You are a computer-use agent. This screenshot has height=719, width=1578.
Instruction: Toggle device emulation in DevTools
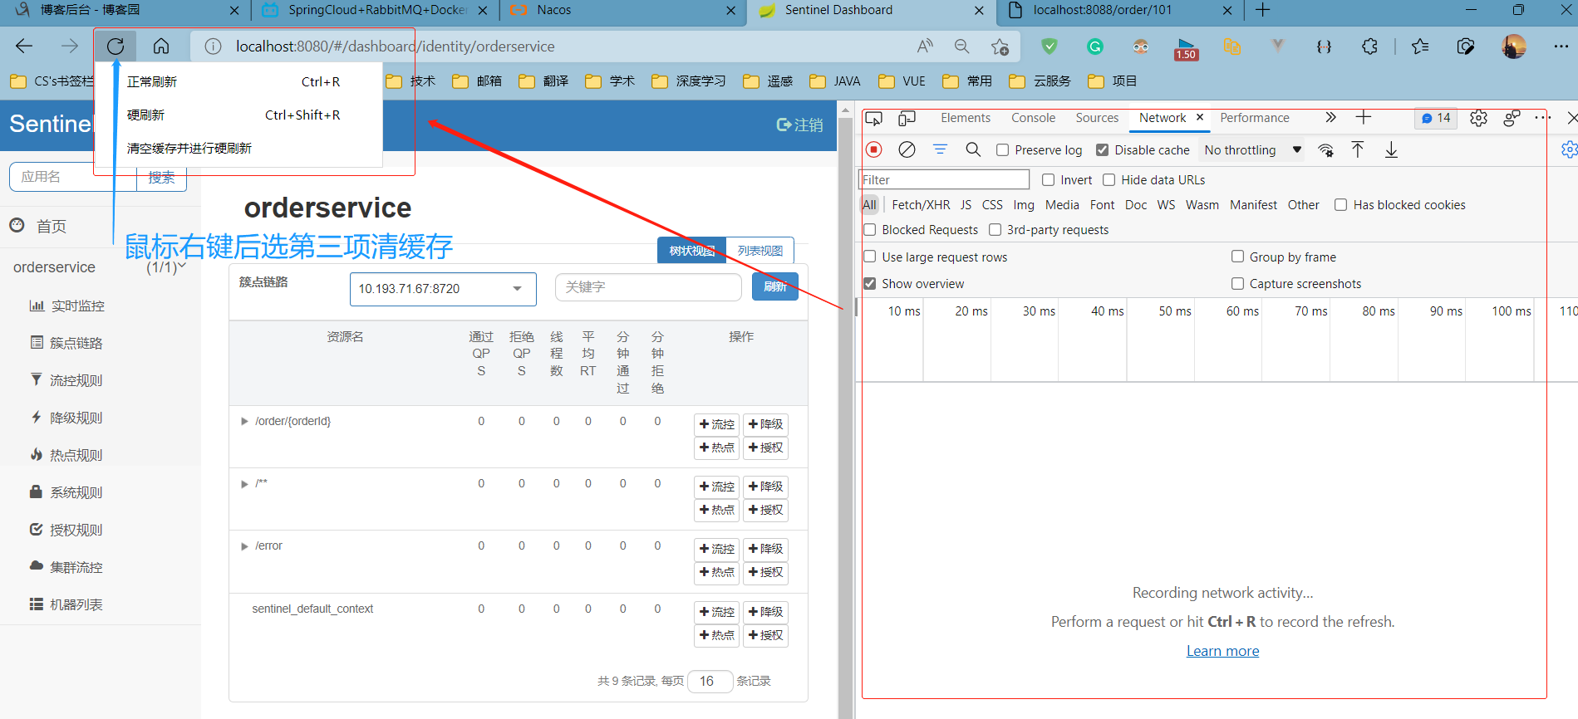pos(907,118)
